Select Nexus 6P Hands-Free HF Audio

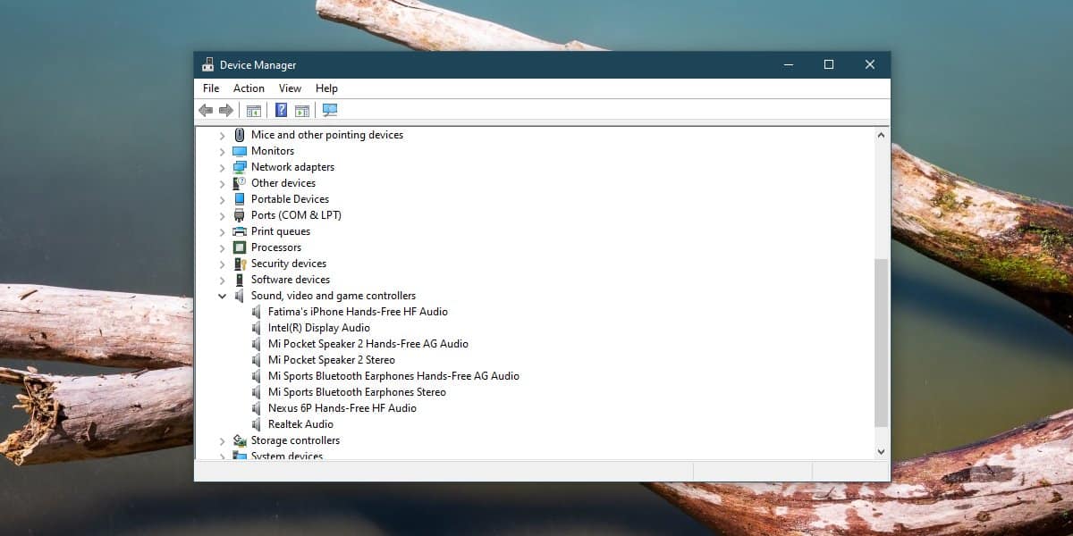342,408
